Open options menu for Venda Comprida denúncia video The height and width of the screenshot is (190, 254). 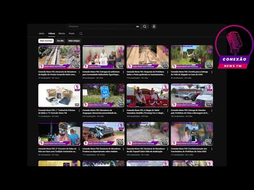[79, 72]
